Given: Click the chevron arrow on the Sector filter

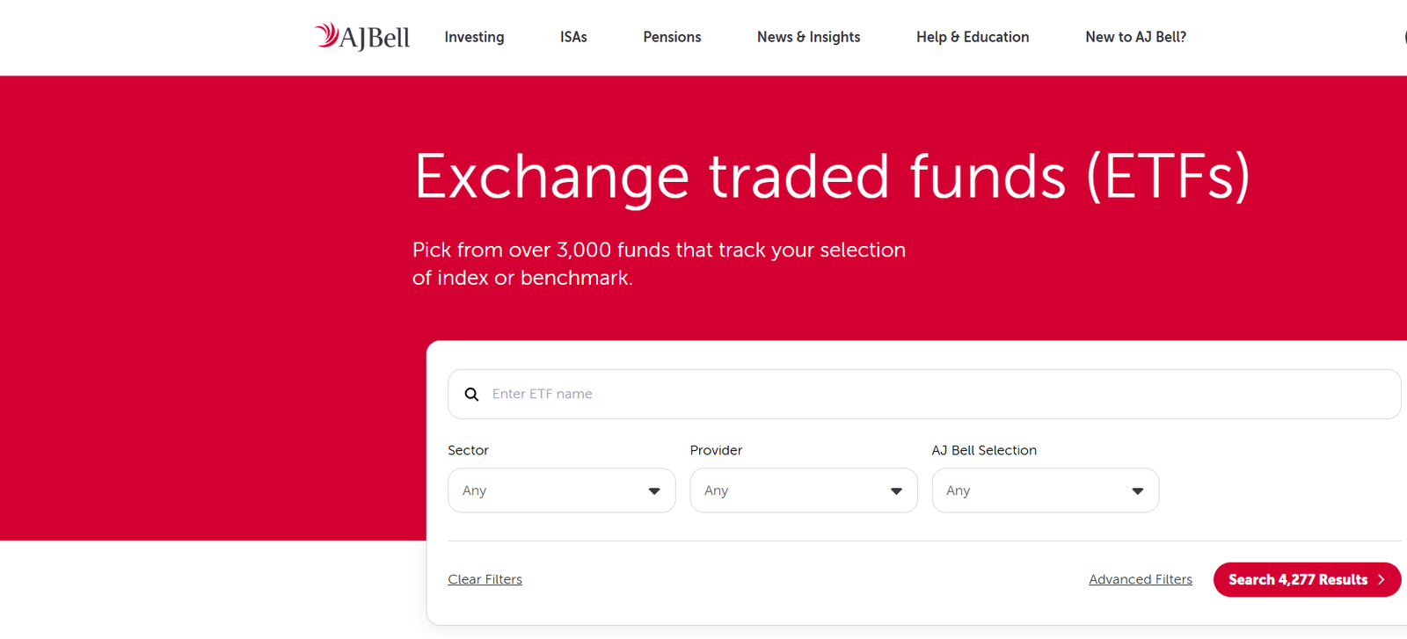Looking at the screenshot, I should (x=654, y=490).
